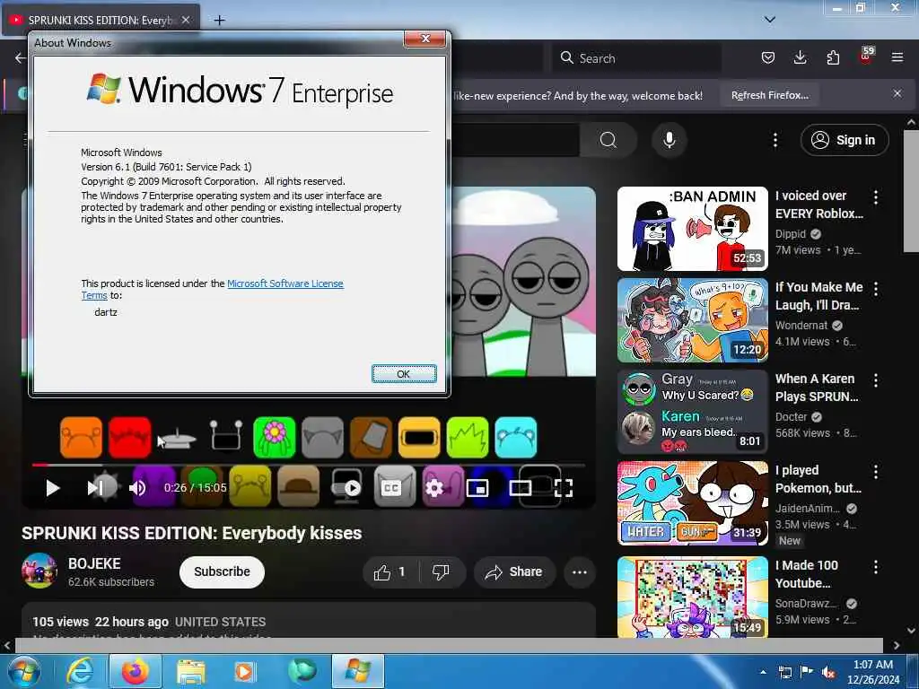The image size is (919, 689).
Task: Enable miniplayer mode
Action: (477, 488)
